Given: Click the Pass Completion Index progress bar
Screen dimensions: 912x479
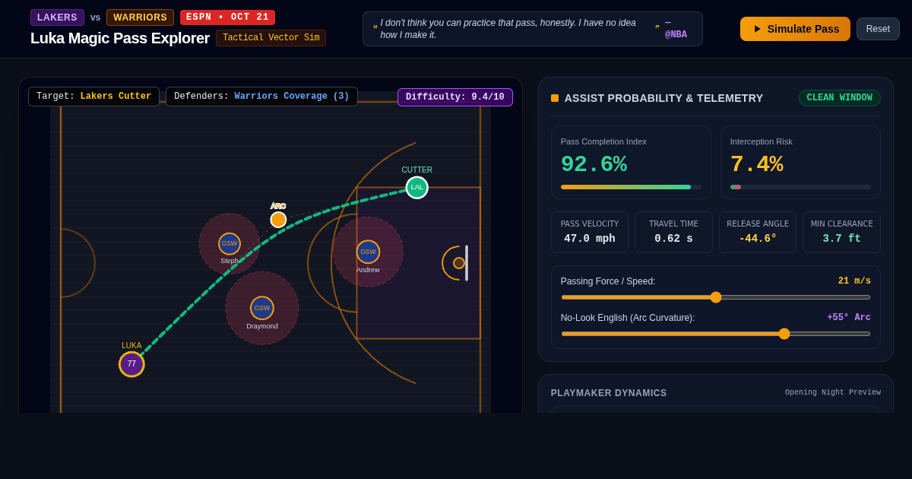Looking at the screenshot, I should point(631,187).
